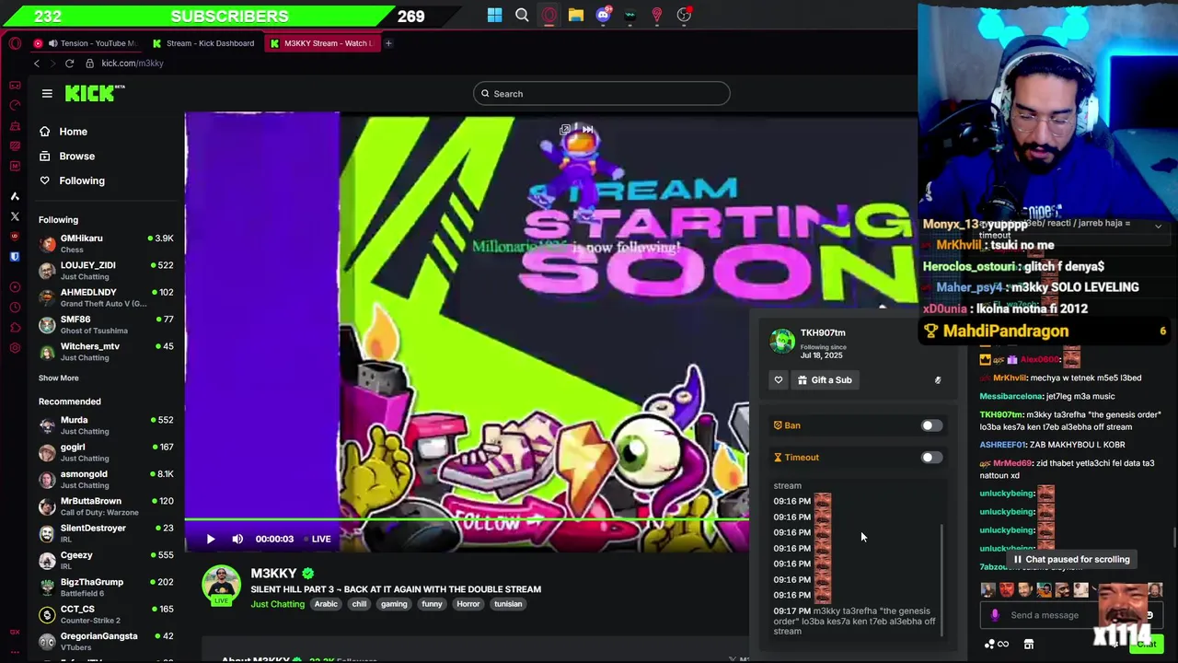Viewport: 1178px width, 663px height.
Task: Open Murda recommended channel
Action: (x=106, y=425)
